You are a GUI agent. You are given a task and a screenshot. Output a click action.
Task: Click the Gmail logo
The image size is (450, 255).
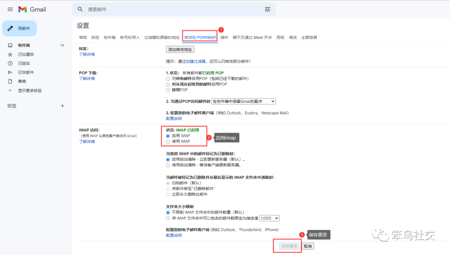(32, 9)
